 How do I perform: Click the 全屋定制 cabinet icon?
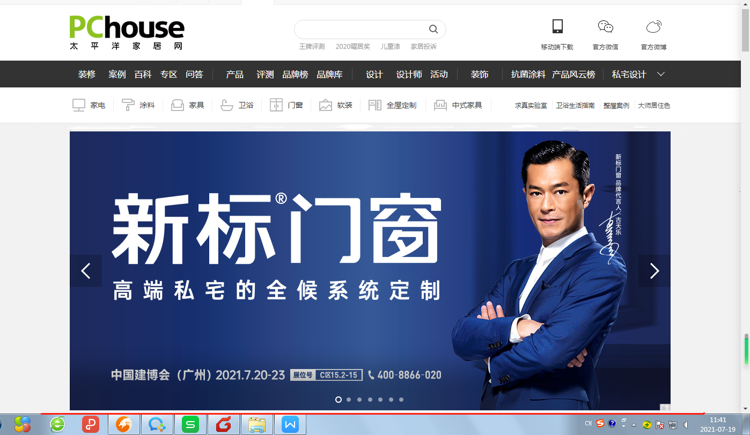(375, 105)
